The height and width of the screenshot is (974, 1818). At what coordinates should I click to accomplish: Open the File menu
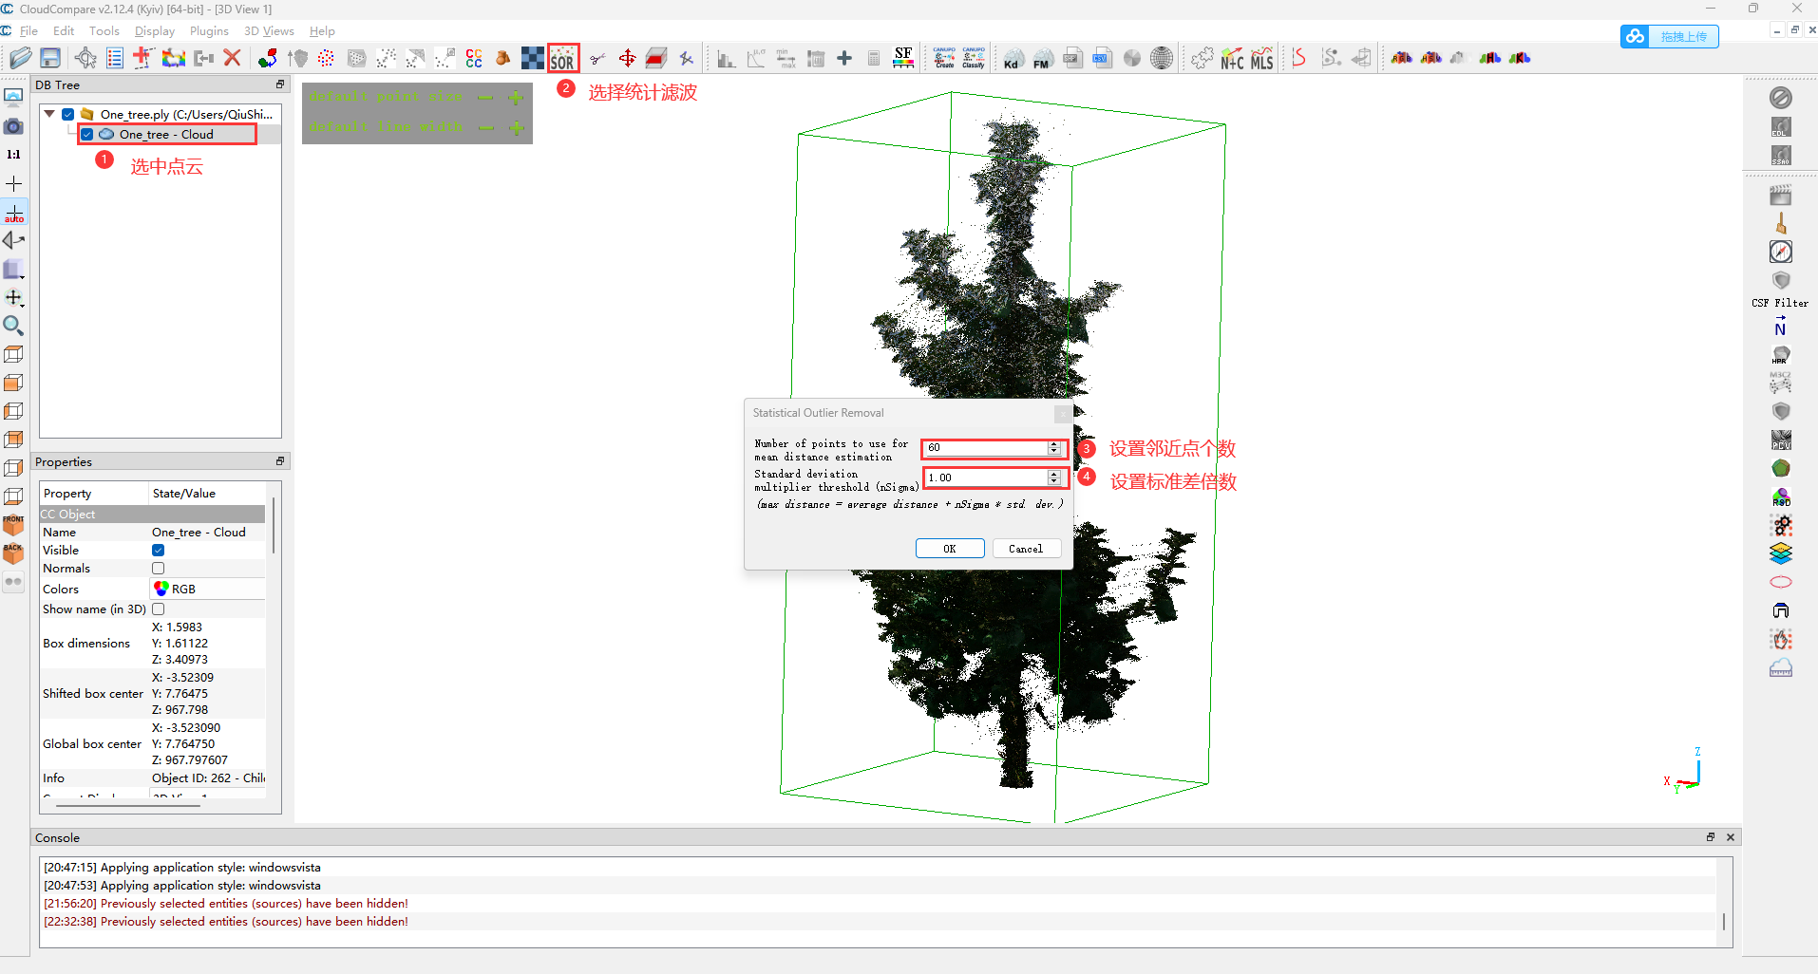[x=28, y=30]
